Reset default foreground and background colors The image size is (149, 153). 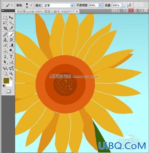tap(4, 86)
